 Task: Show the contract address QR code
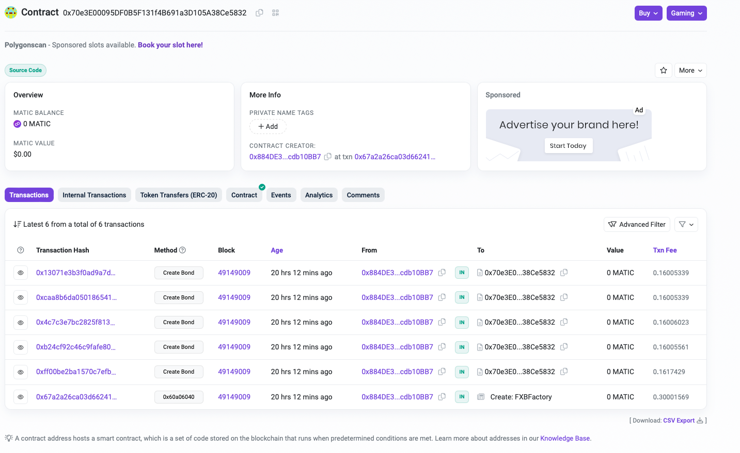click(x=275, y=13)
